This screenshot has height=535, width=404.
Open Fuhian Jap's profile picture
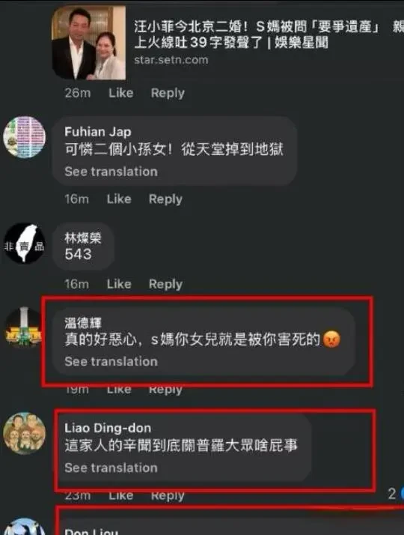(24, 137)
